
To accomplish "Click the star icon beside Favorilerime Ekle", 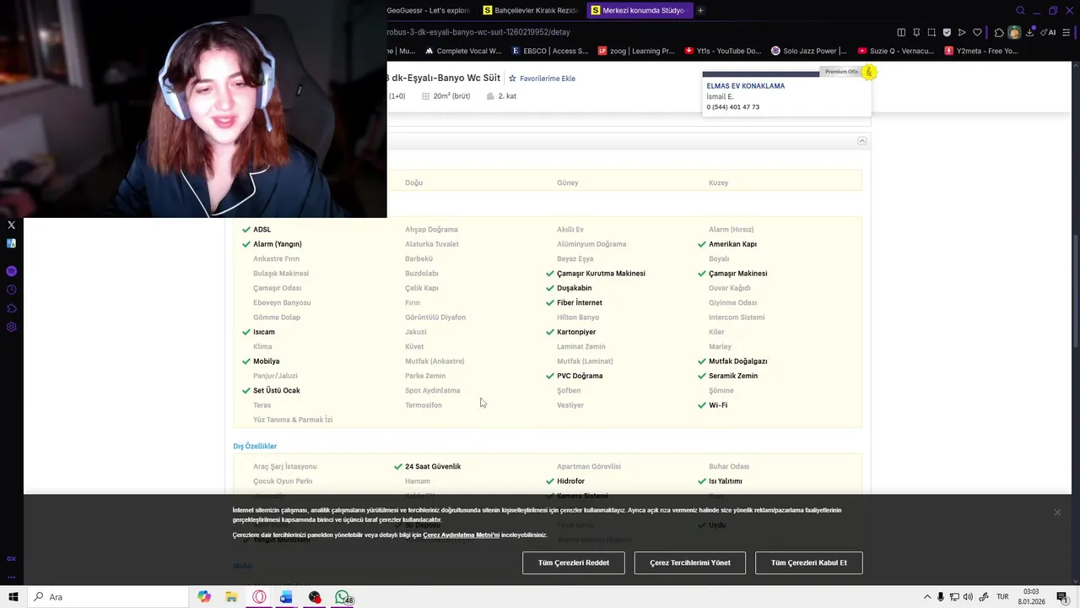I will 512,78.
